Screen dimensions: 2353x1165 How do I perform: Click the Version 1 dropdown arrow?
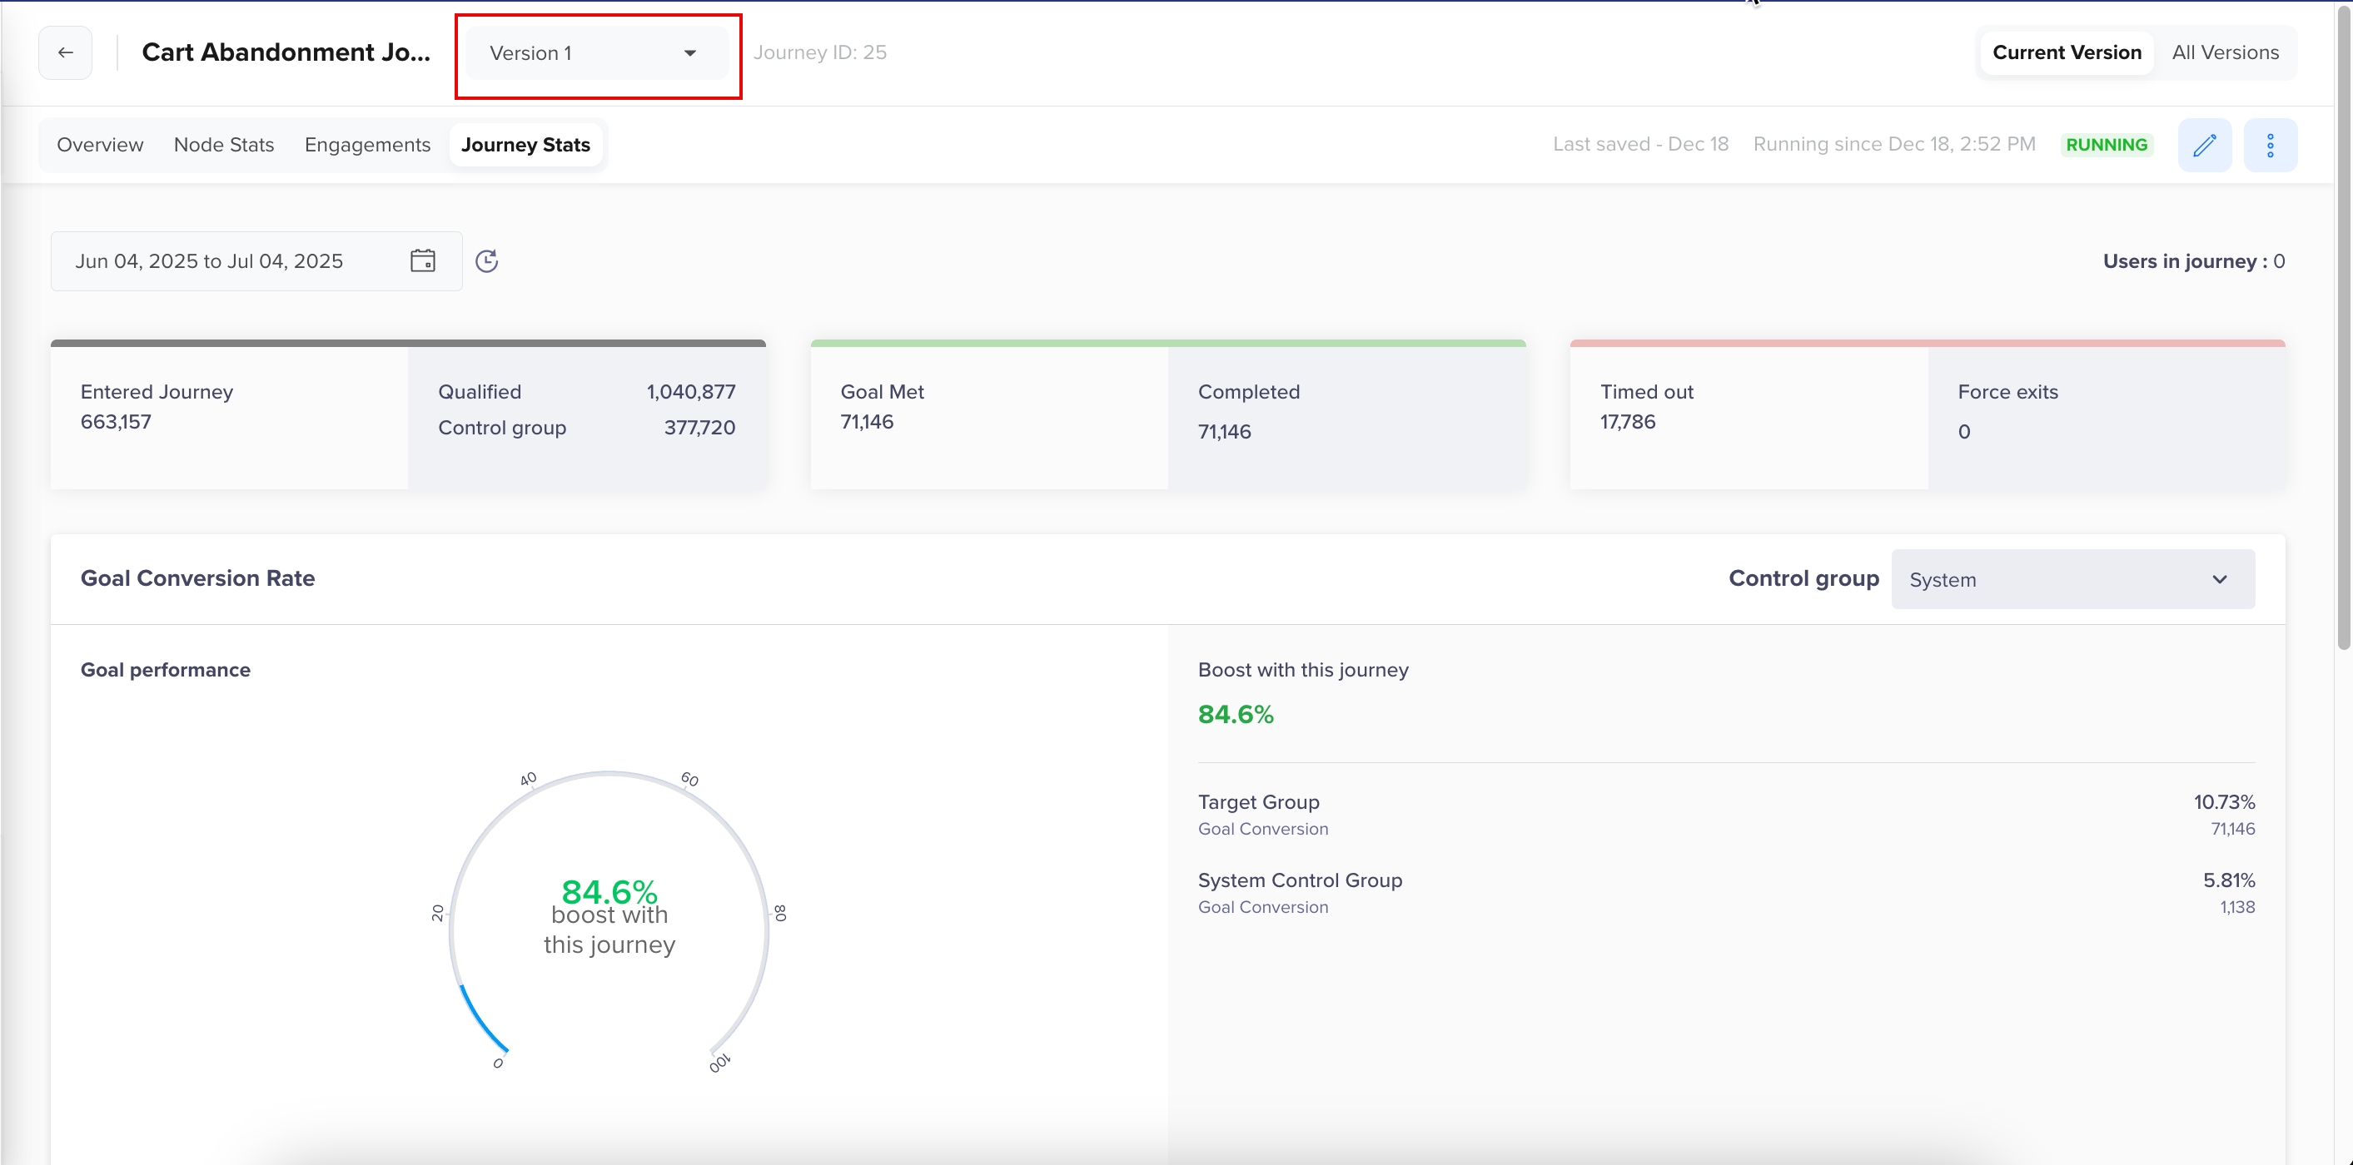pos(690,53)
